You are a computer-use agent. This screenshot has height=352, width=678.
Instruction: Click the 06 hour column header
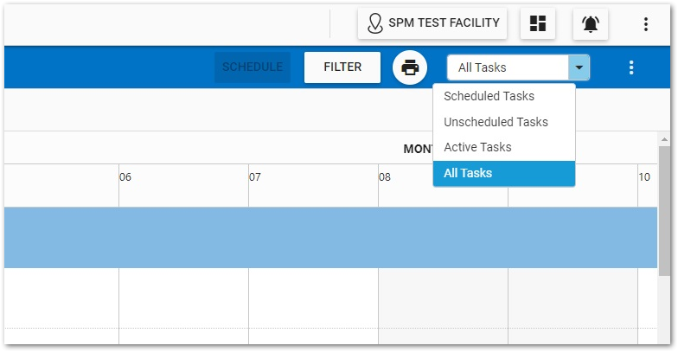[125, 177]
